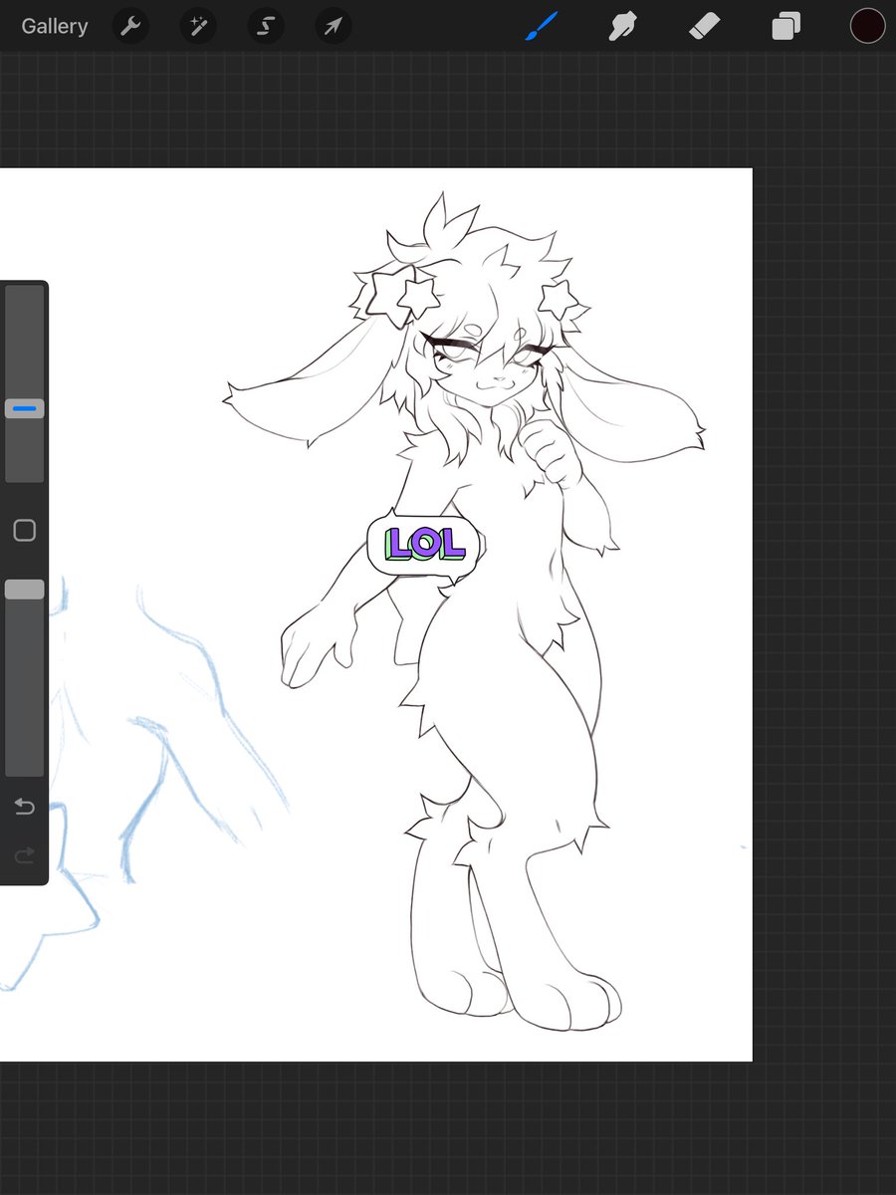
Task: Tap the square modify button in sidebar
Action: [x=25, y=530]
